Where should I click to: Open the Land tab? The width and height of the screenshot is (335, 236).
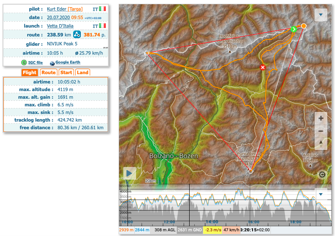coord(82,72)
